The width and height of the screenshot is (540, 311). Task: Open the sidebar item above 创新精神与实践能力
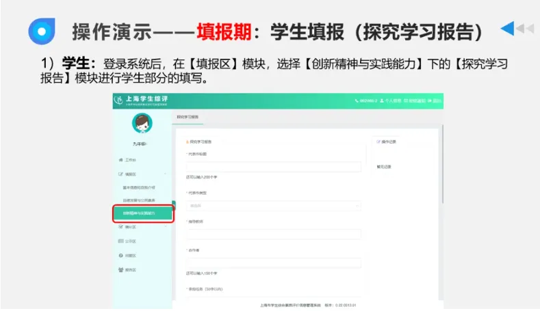tap(139, 200)
